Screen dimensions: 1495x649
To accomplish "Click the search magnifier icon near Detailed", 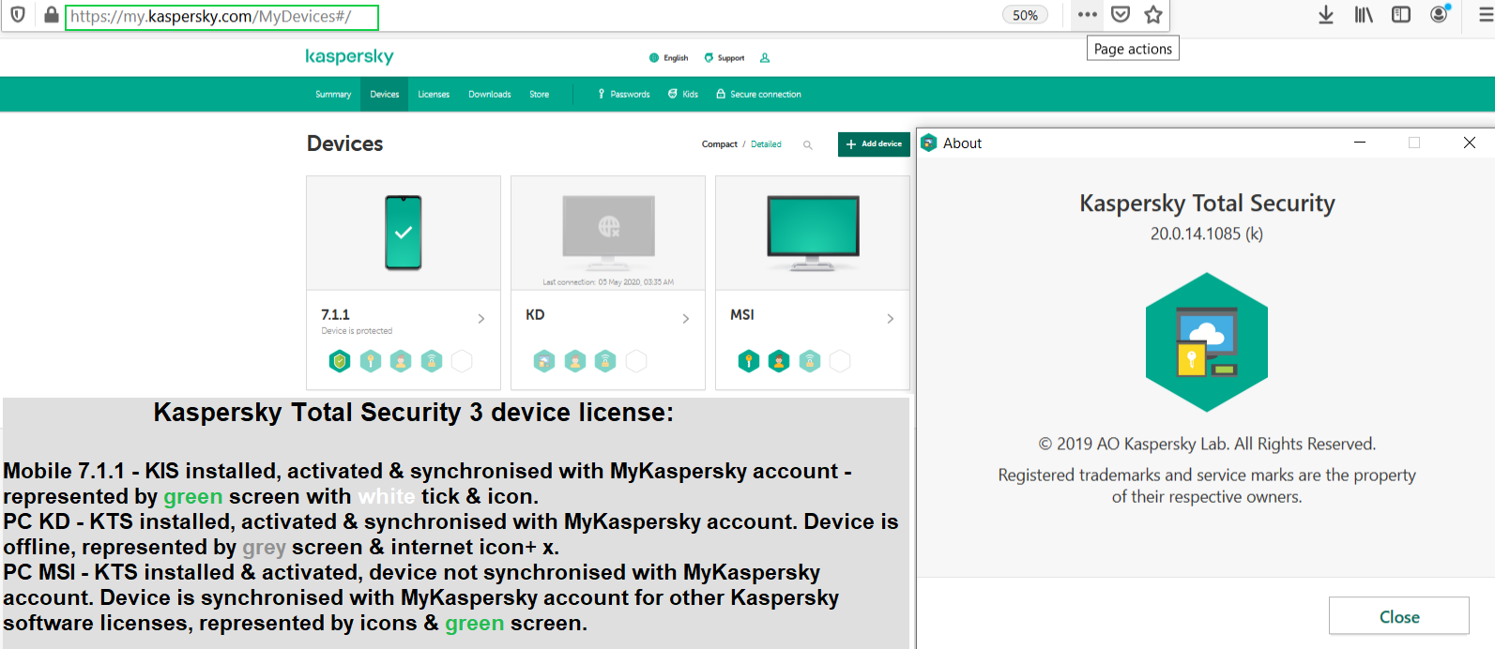I will pyautogui.click(x=807, y=144).
